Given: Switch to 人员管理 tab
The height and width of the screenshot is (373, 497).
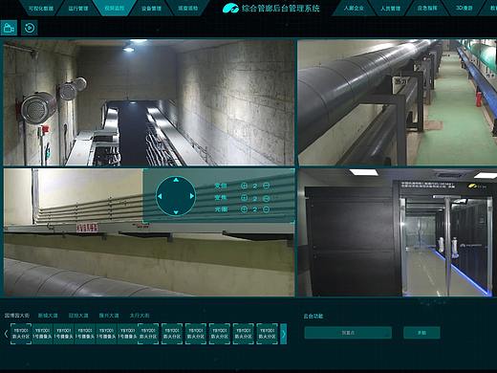Looking at the screenshot, I should (x=390, y=8).
